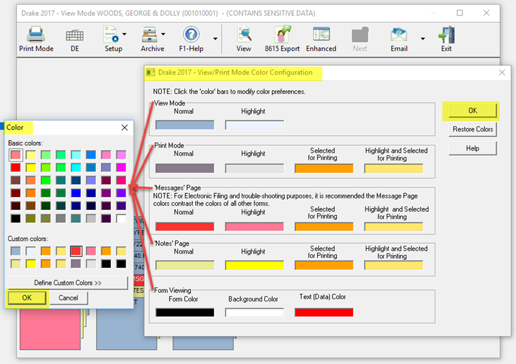Select white swatch in basic colors

pyautogui.click(x=121, y=218)
